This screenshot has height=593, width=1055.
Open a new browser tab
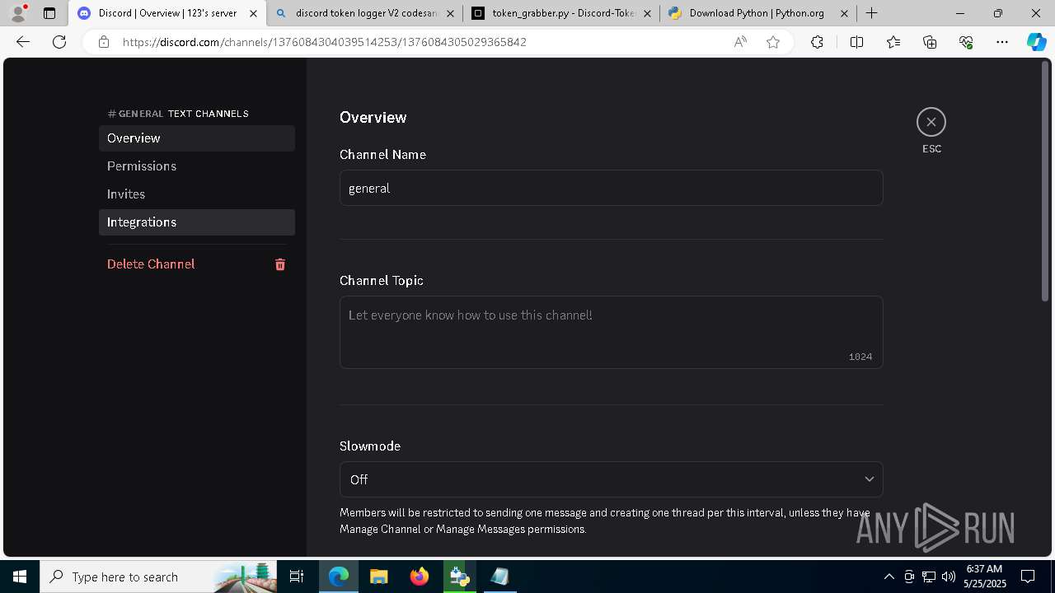pyautogui.click(x=871, y=13)
